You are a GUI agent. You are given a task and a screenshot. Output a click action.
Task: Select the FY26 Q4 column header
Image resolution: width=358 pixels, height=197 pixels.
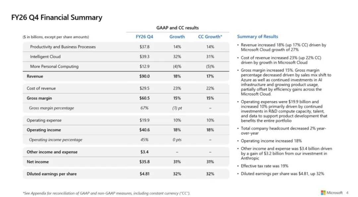click(144, 37)
